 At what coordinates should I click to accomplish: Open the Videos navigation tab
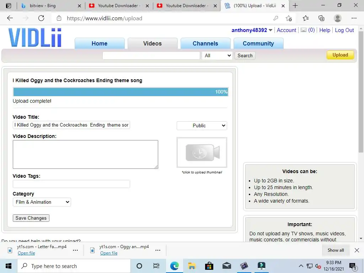click(152, 43)
